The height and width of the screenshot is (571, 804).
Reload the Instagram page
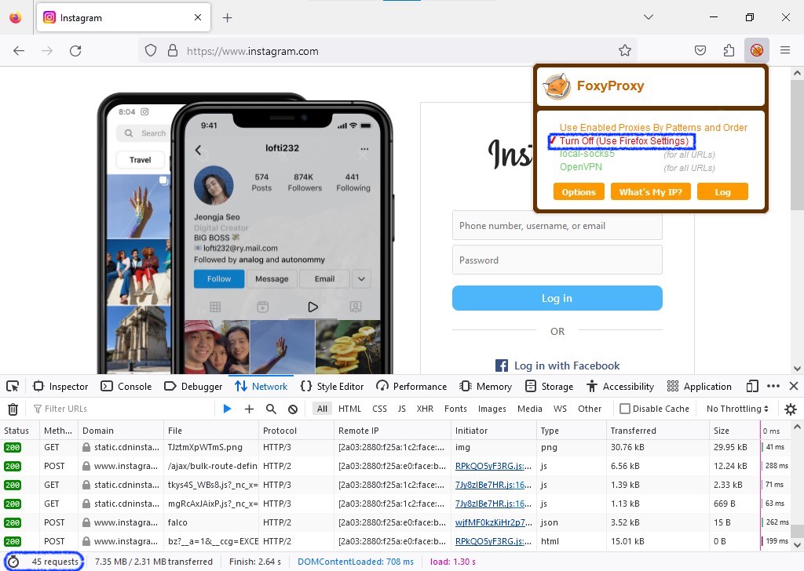75,51
